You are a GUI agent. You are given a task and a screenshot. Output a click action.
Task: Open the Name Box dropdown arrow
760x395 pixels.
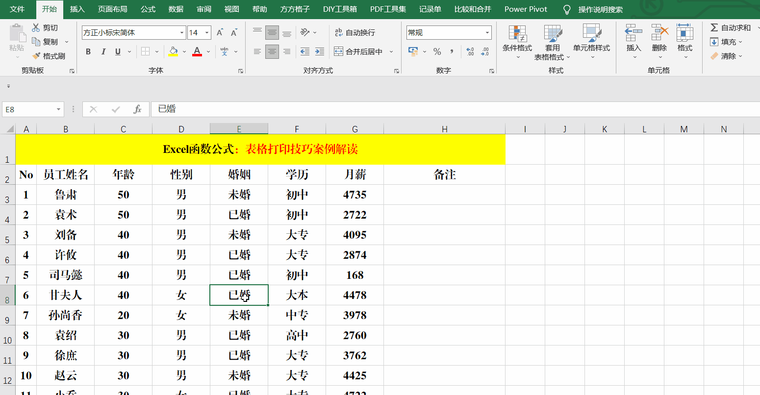58,109
